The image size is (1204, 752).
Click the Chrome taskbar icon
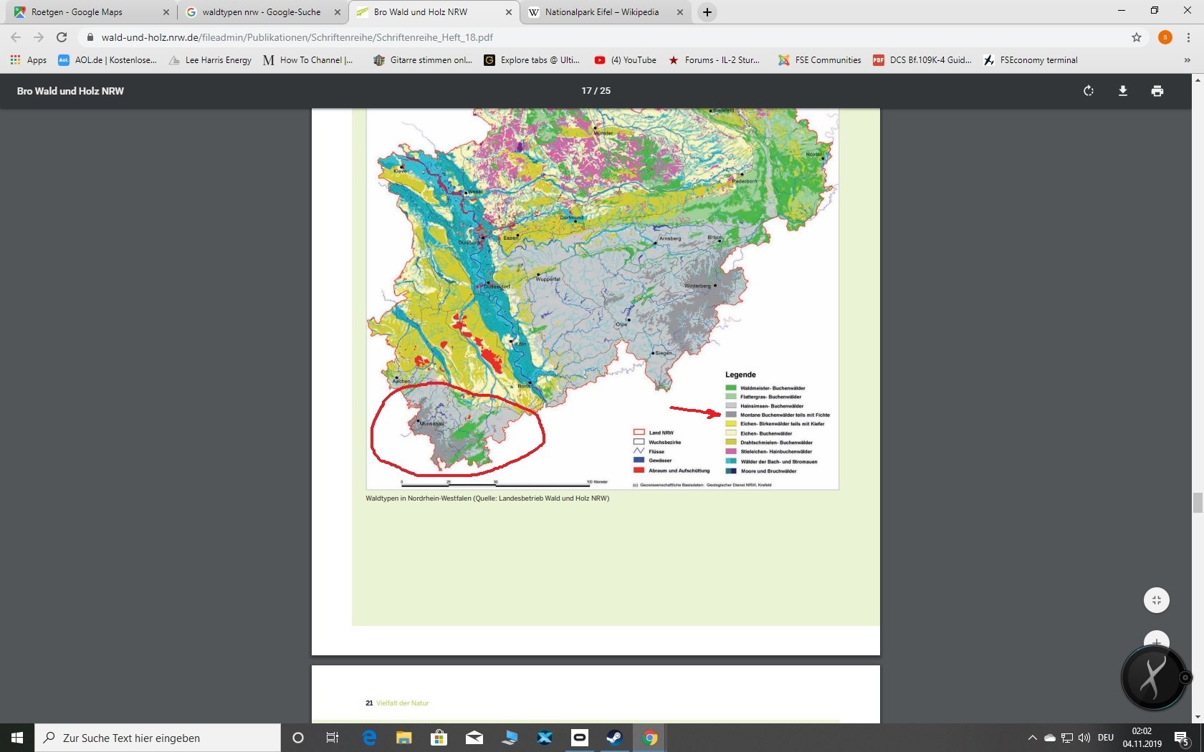(650, 738)
